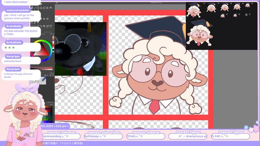Select the Measure tool icon
Viewport: 260px width, 146px height.
(35, 23)
